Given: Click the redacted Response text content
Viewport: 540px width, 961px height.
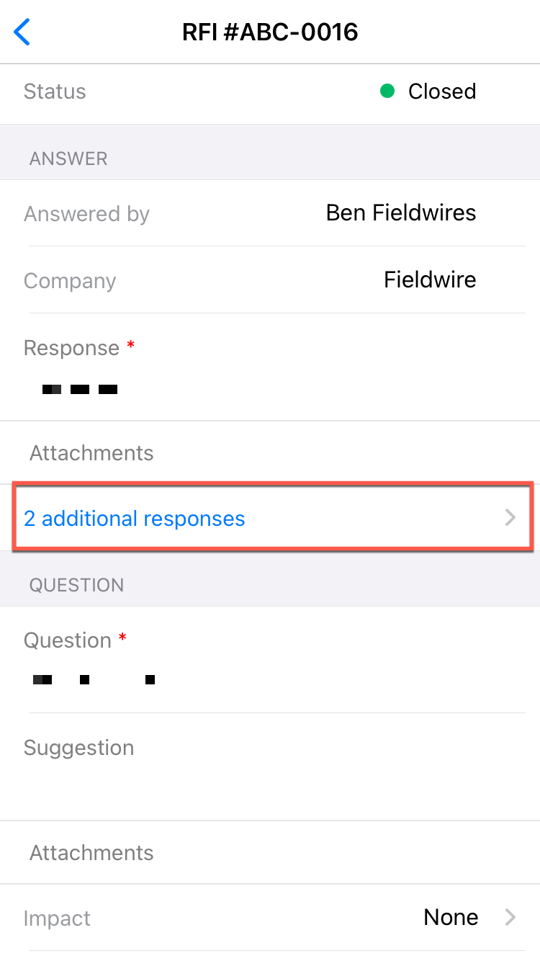Looking at the screenshot, I should (80, 390).
